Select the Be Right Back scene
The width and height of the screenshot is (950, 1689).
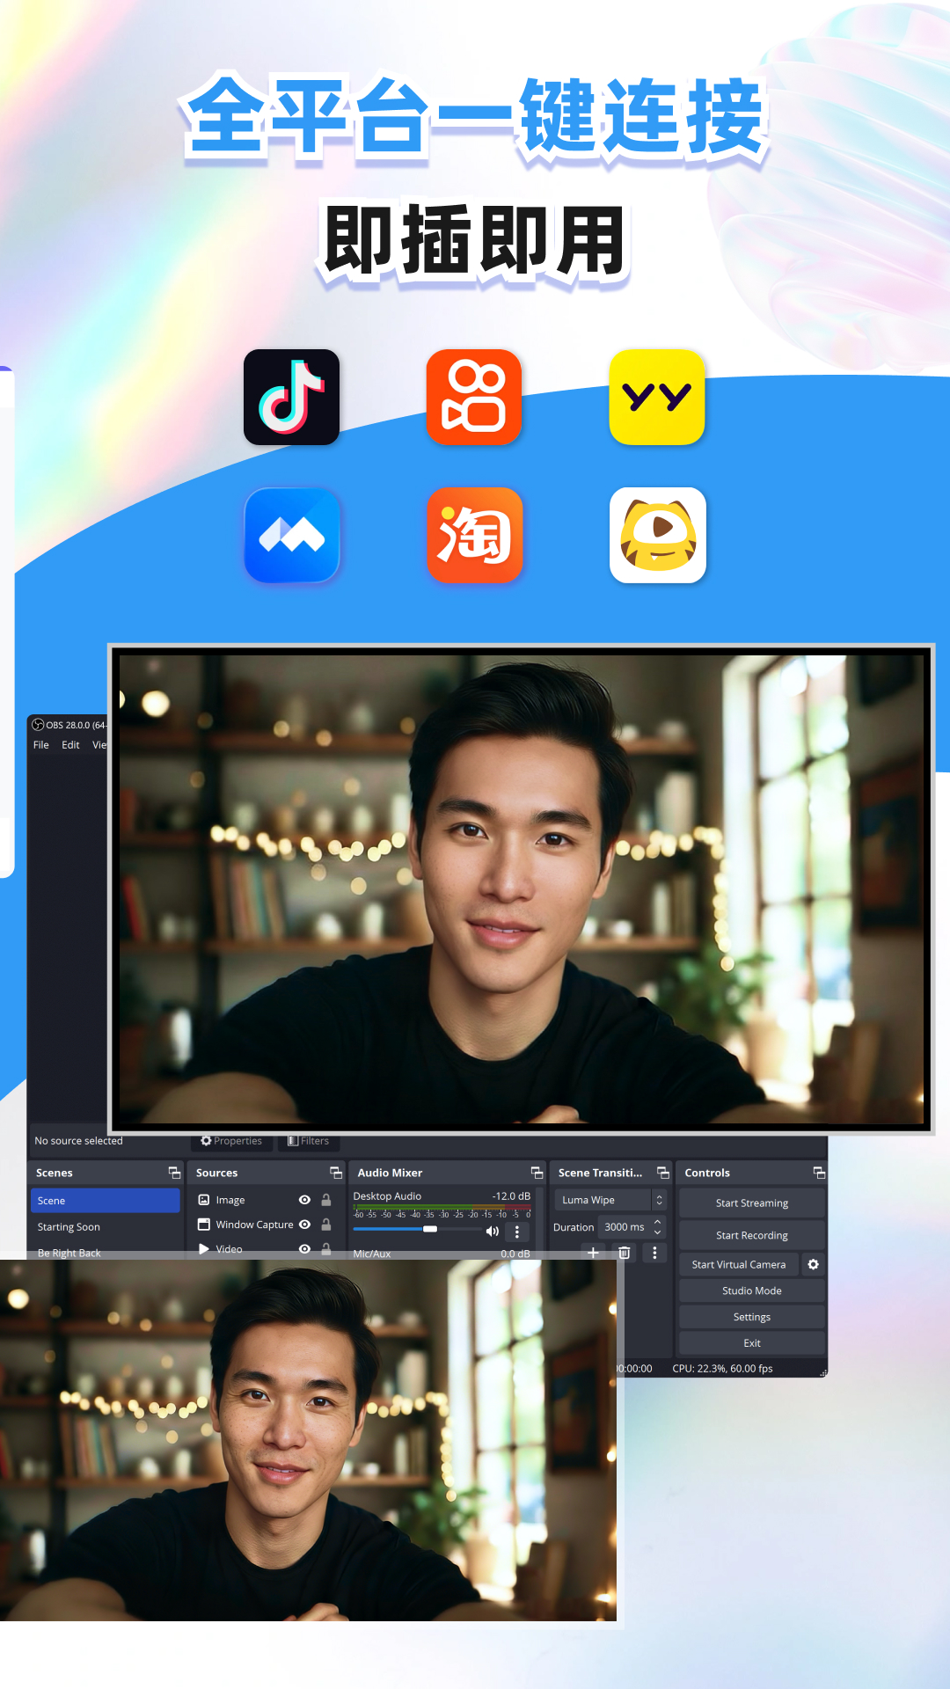click(69, 1253)
